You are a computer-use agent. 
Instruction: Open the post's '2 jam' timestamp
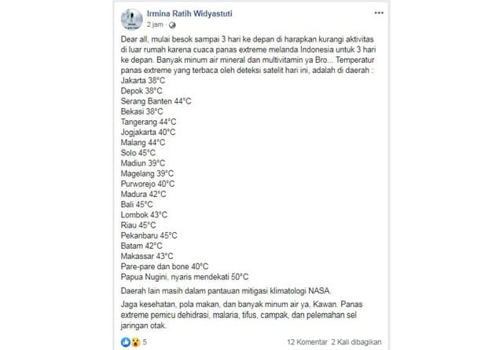tap(155, 24)
